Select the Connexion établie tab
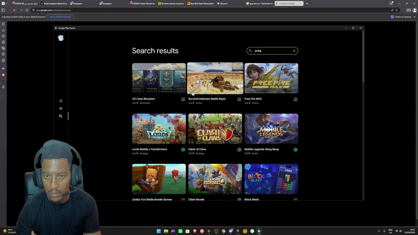Image resolution: width=418 pixels, height=235 pixels. tap(289, 4)
